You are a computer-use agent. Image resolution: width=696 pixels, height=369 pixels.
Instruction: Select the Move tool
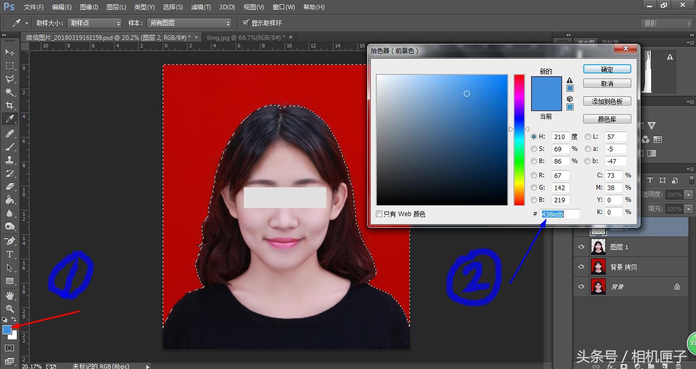point(9,51)
